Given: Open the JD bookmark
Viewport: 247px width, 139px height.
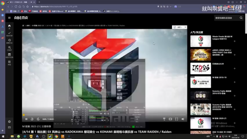Looking at the screenshot, I should 24,11.
